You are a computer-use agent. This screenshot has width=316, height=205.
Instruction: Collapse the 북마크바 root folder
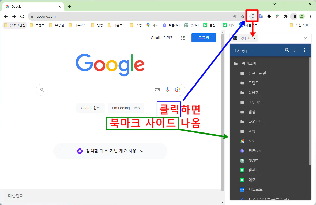(x=269, y=64)
